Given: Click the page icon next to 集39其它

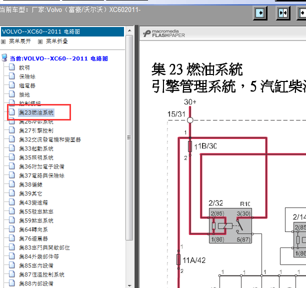Looking at the screenshot, I should tap(12, 193).
